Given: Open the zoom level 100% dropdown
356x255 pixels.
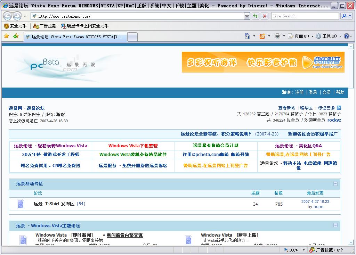Looking at the screenshot, I should (x=304, y=250).
